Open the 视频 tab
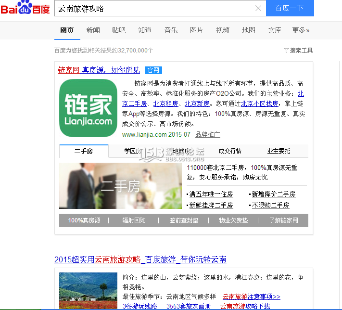The image size is (342, 310). coord(223,30)
